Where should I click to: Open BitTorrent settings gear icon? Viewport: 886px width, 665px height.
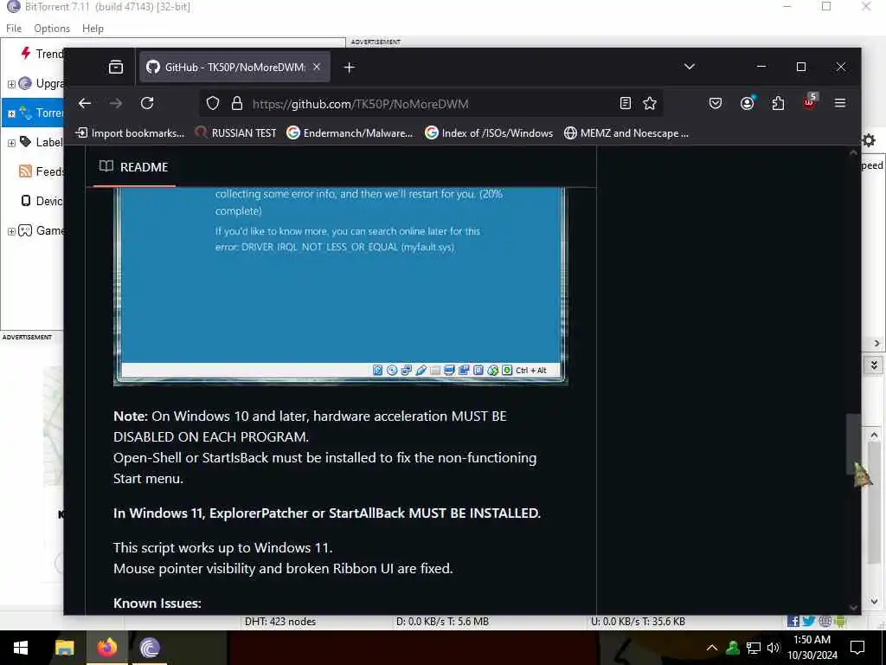pos(869,140)
